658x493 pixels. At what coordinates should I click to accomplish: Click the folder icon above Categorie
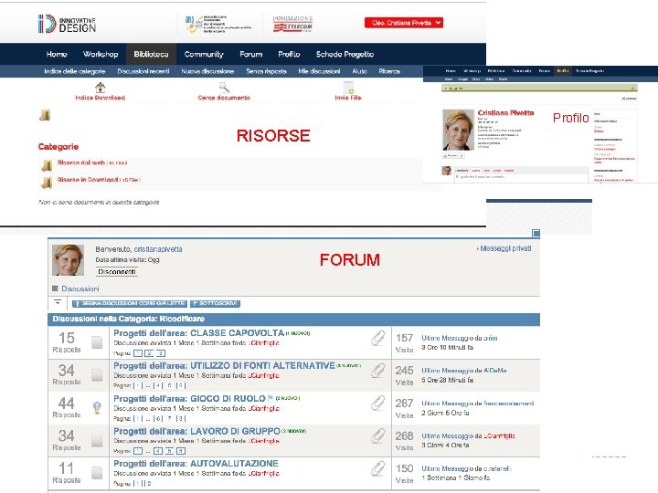[45, 115]
